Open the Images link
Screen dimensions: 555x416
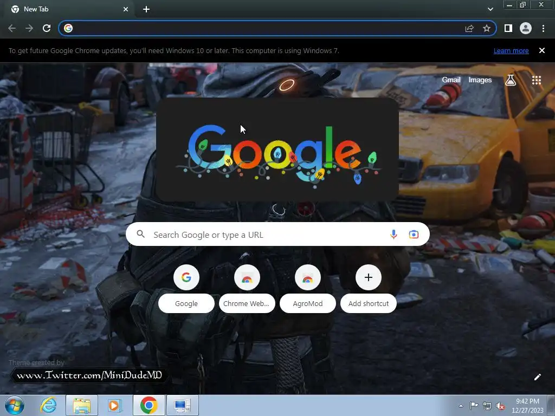tap(480, 80)
